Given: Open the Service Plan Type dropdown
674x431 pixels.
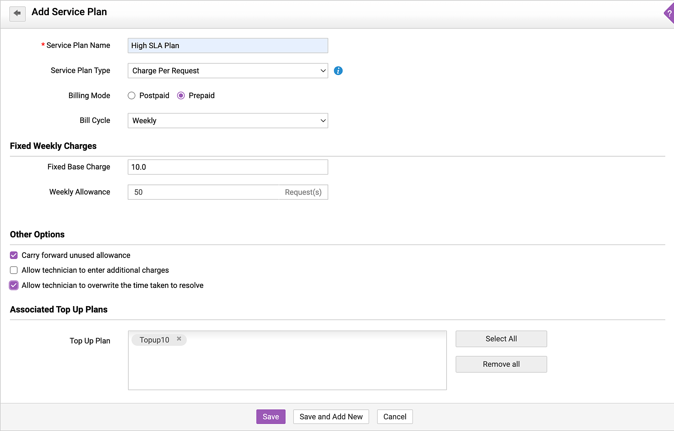Looking at the screenshot, I should [x=228, y=71].
